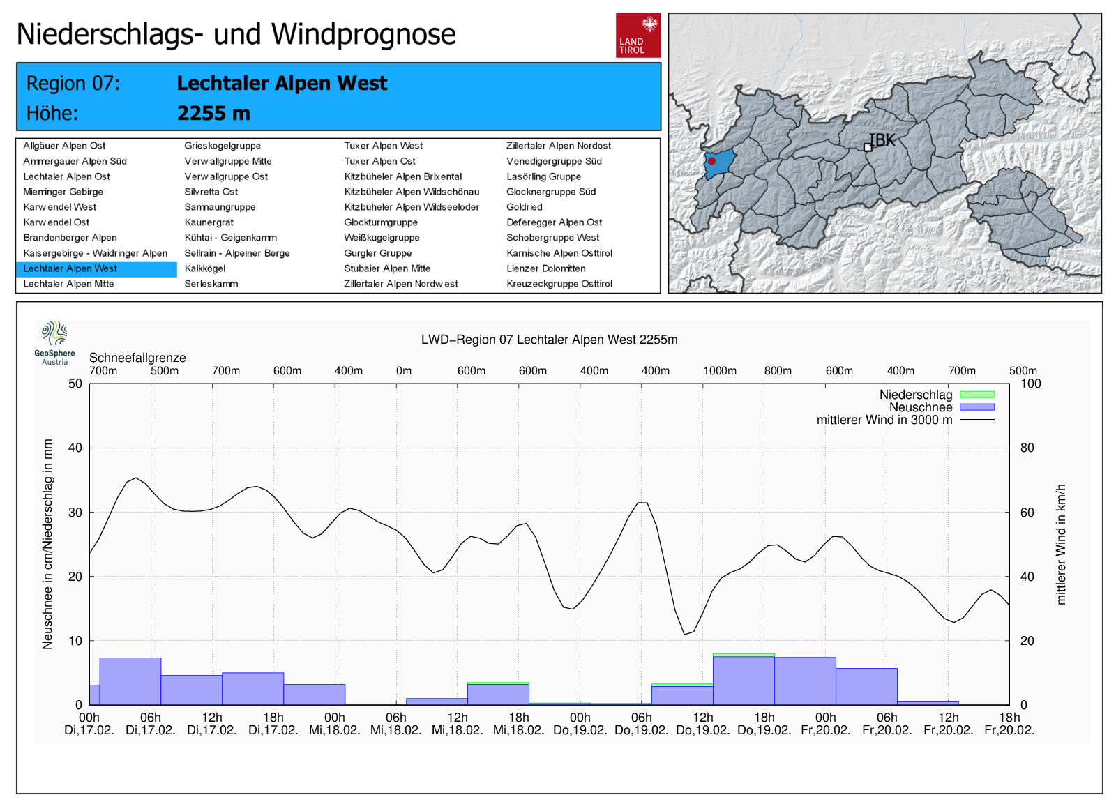This screenshot has width=1116, height=804.
Task: Select Kreuzeckgruppe Osttirol region
Action: pos(559,284)
